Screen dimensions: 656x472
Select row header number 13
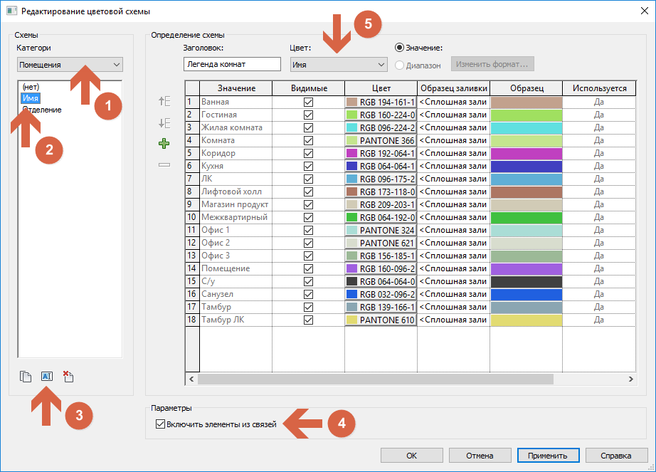[192, 256]
